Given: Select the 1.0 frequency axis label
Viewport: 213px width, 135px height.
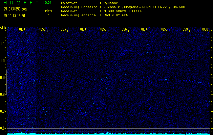Looking at the screenshot, I should pyautogui.click(x=3, y=61).
